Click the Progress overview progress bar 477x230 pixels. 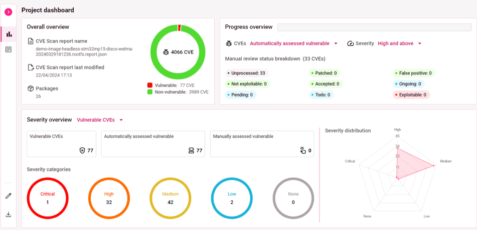[x=375, y=27]
